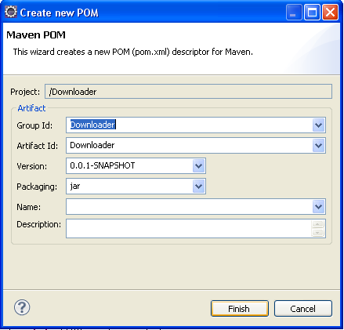Click the Packaging: label
Screen dimensions: 344x330
(x=37, y=187)
